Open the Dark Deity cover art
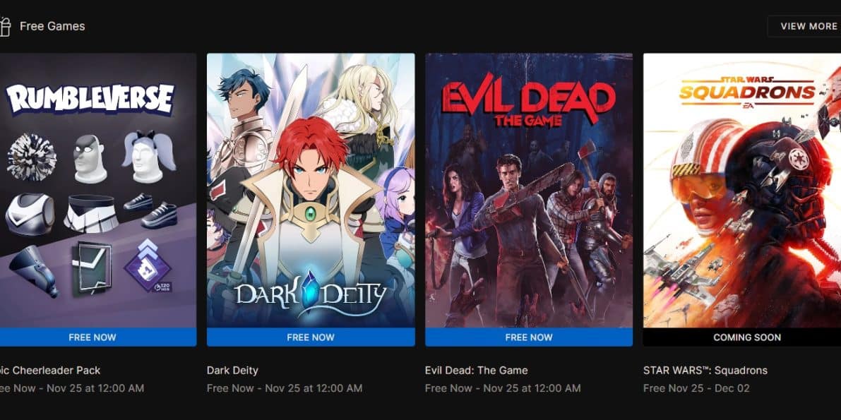Screen dimensions: 841x420 point(311,191)
